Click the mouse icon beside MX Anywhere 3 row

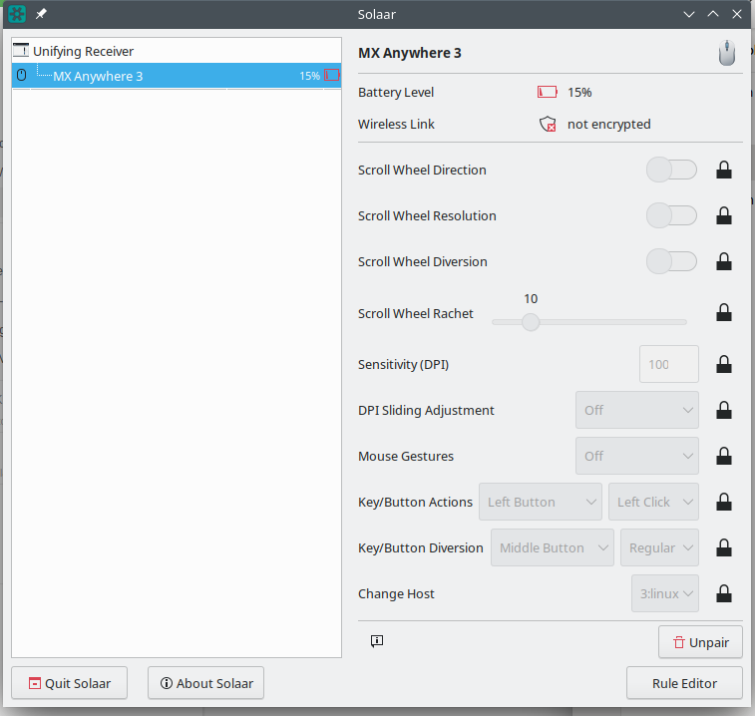coord(22,75)
